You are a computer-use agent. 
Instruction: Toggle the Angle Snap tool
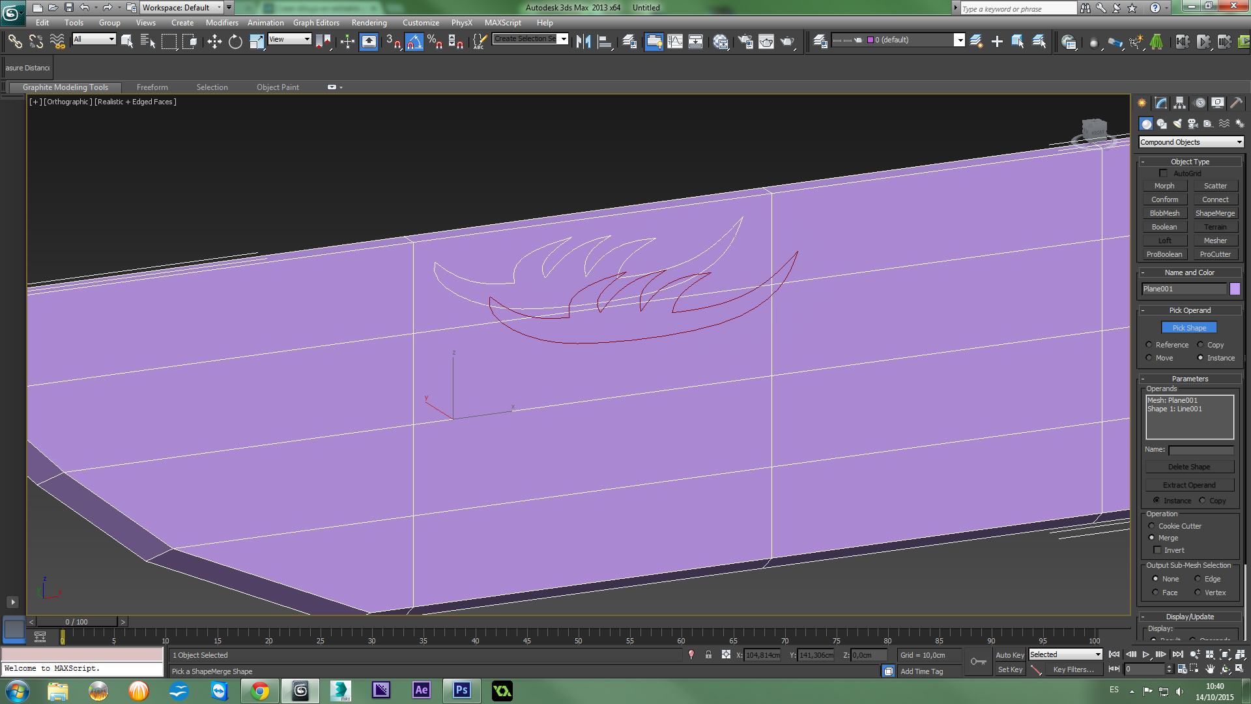click(414, 42)
